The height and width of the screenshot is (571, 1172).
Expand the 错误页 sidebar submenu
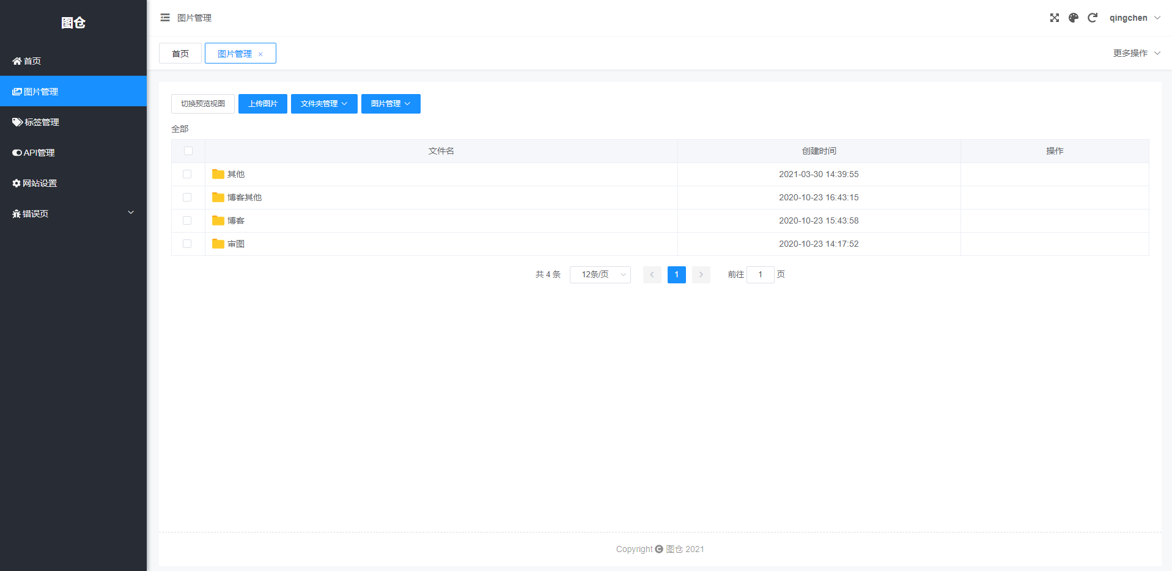(73, 213)
